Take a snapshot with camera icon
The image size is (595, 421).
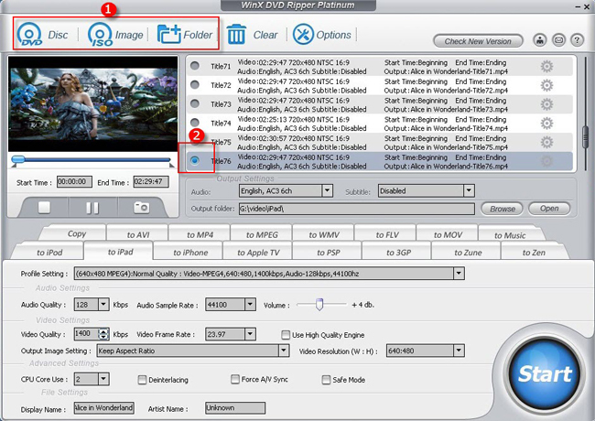142,207
